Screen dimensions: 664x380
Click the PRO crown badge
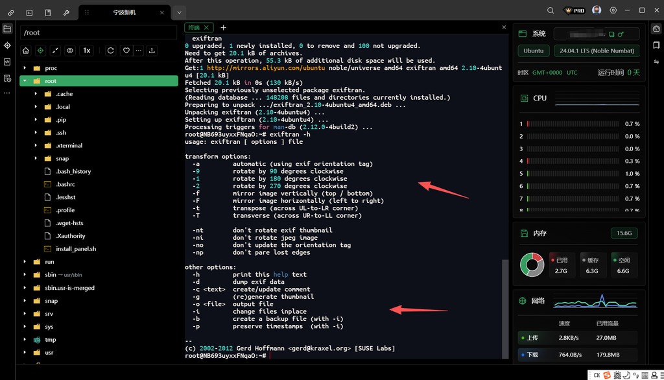[x=575, y=10]
